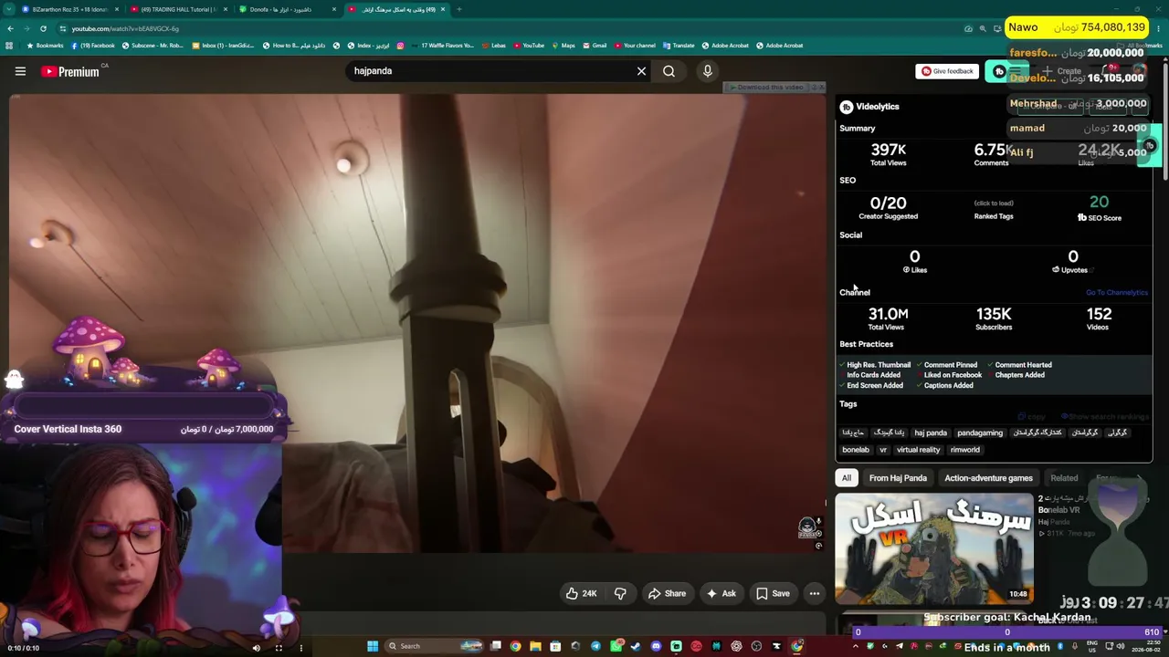This screenshot has height=657, width=1169.
Task: Open the webcam player three-dot options menu
Action: (x=300, y=648)
